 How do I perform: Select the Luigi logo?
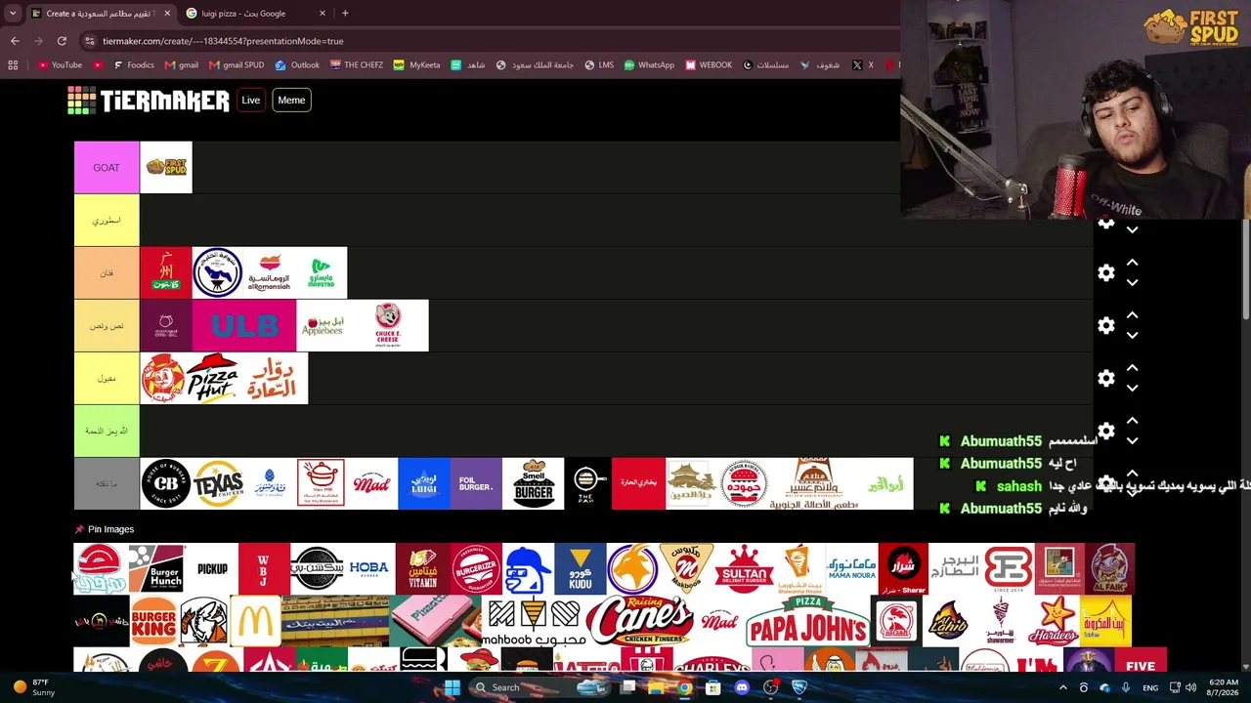tap(424, 484)
